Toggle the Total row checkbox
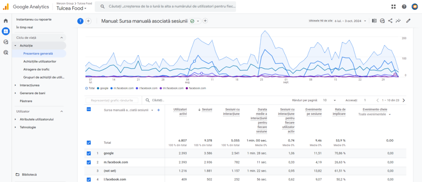422x182 pixels. point(89,143)
